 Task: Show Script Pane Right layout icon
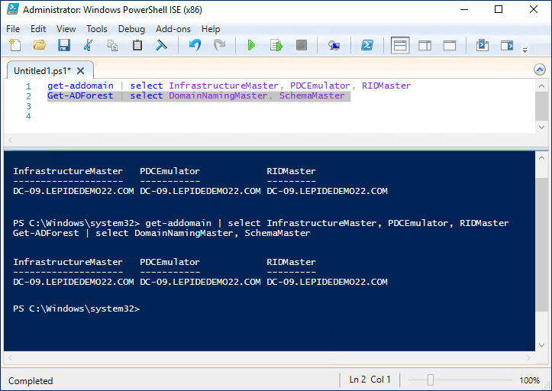[424, 45]
